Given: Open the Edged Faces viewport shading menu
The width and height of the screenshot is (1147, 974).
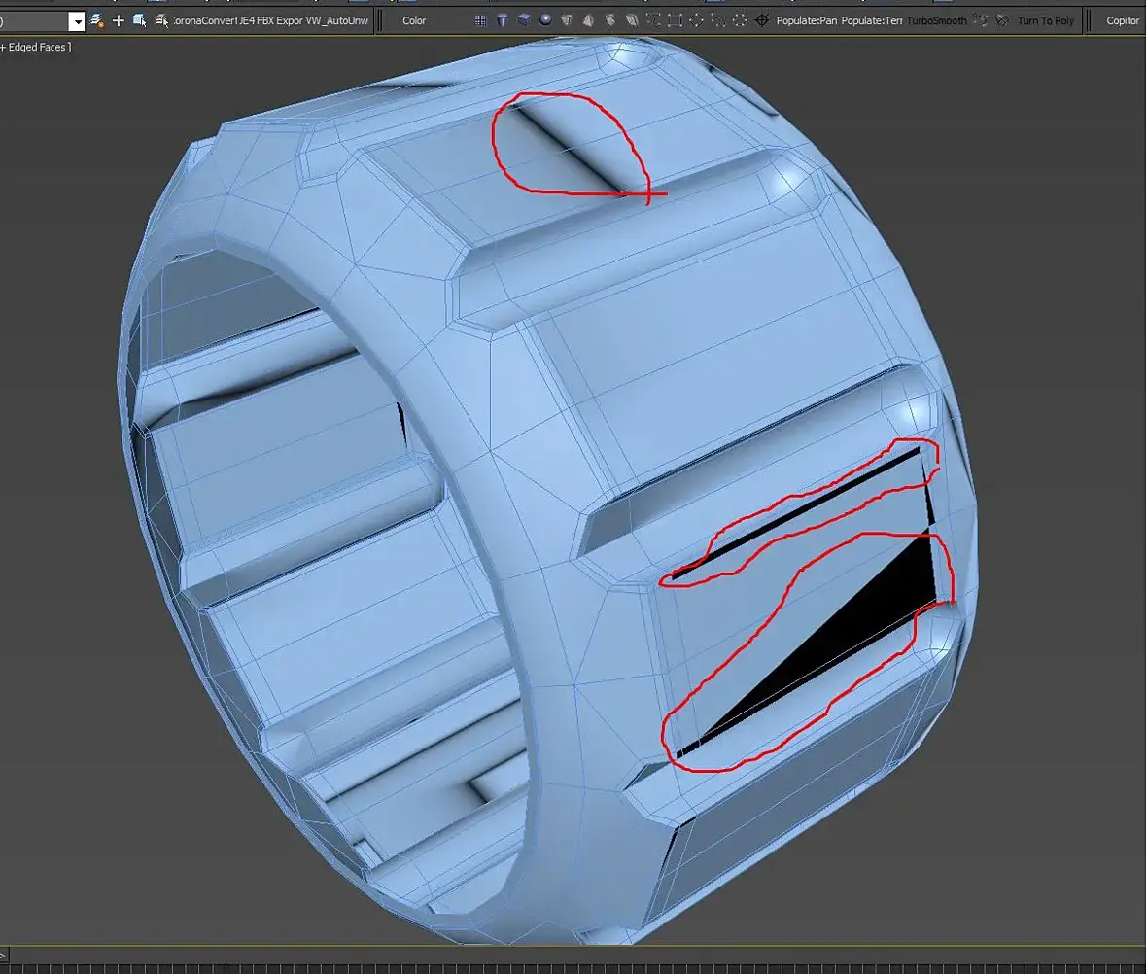Looking at the screenshot, I should [x=40, y=47].
